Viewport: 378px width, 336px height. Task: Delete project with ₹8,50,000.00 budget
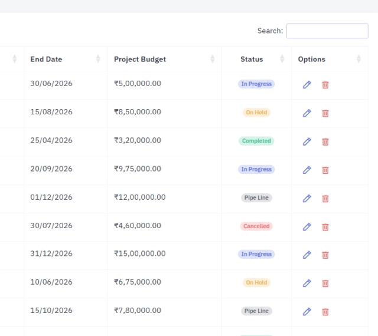[325, 113]
